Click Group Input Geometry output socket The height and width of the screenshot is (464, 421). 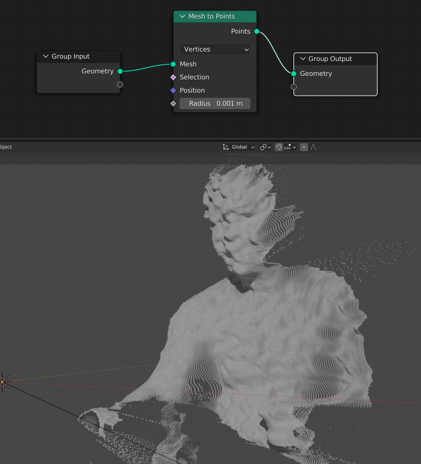(x=120, y=71)
